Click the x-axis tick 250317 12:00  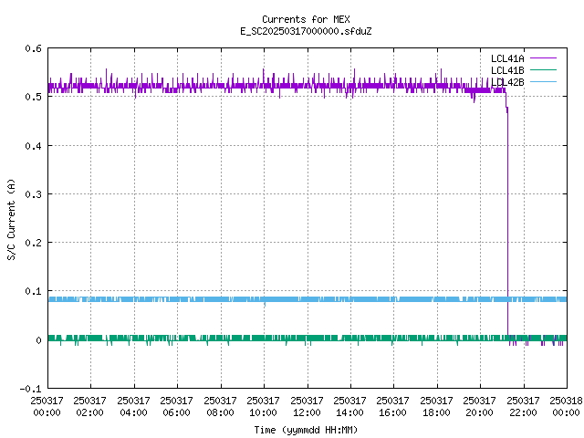click(307, 406)
